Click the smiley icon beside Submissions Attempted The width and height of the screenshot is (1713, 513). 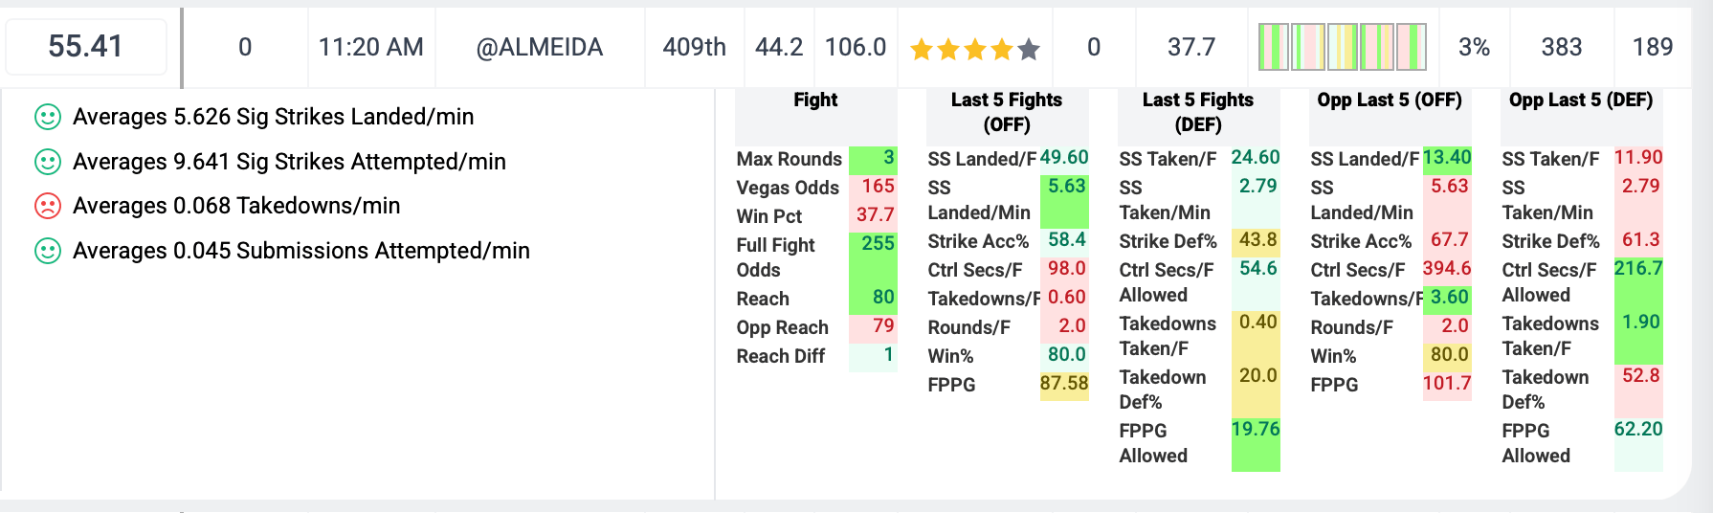pyautogui.click(x=48, y=251)
